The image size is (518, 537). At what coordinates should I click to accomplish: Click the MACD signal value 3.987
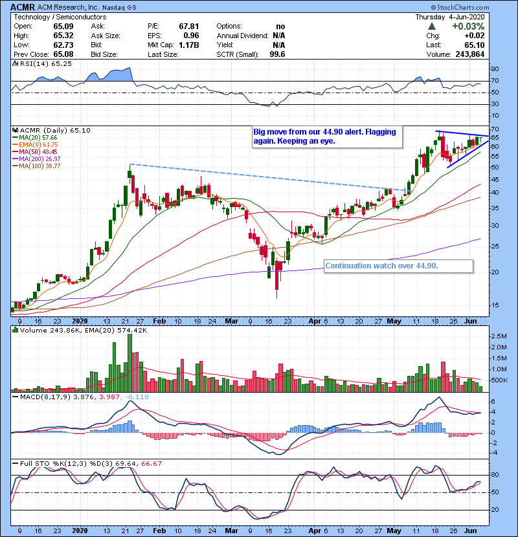click(109, 397)
